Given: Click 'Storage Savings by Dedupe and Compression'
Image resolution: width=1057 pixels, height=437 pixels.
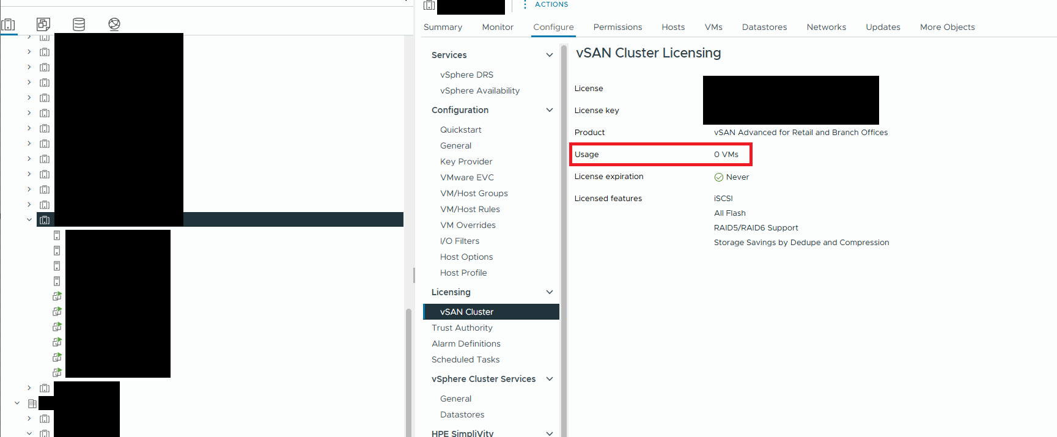Looking at the screenshot, I should 801,243.
